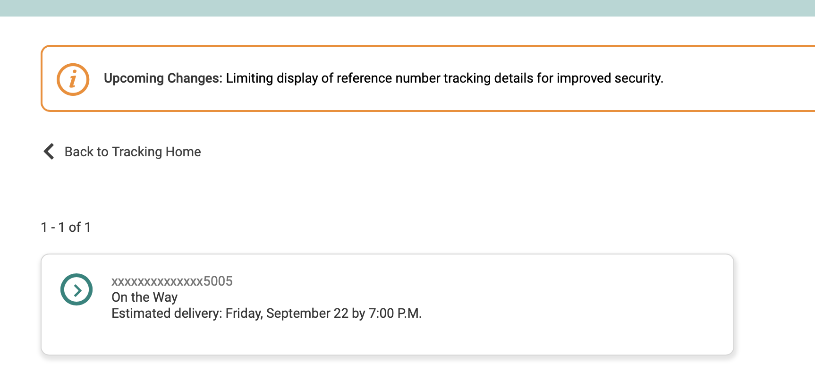
Task: Click the word "Tracking" in the back link
Action: (x=137, y=152)
